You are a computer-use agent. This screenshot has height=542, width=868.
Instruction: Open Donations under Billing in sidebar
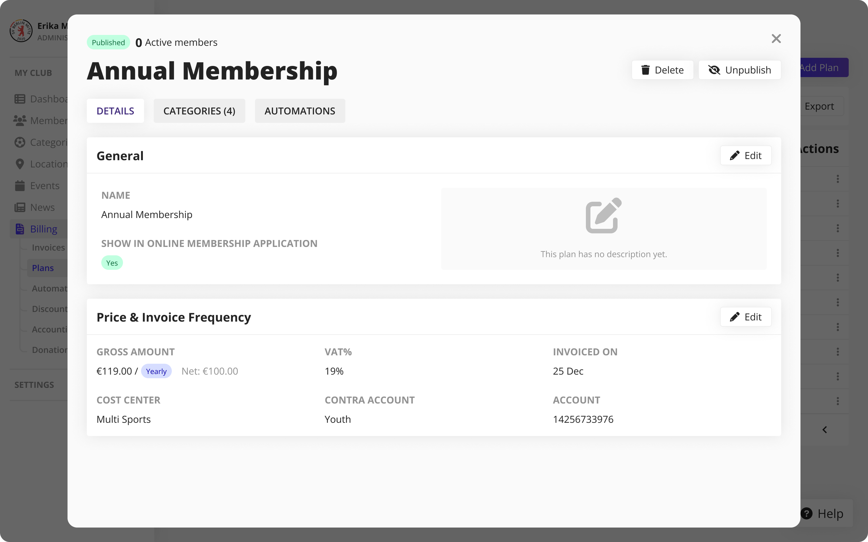click(49, 350)
